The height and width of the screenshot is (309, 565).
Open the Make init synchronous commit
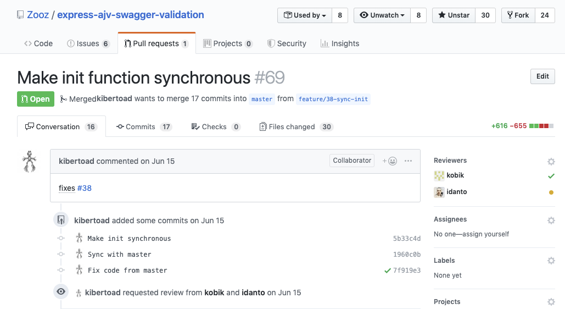tap(129, 238)
